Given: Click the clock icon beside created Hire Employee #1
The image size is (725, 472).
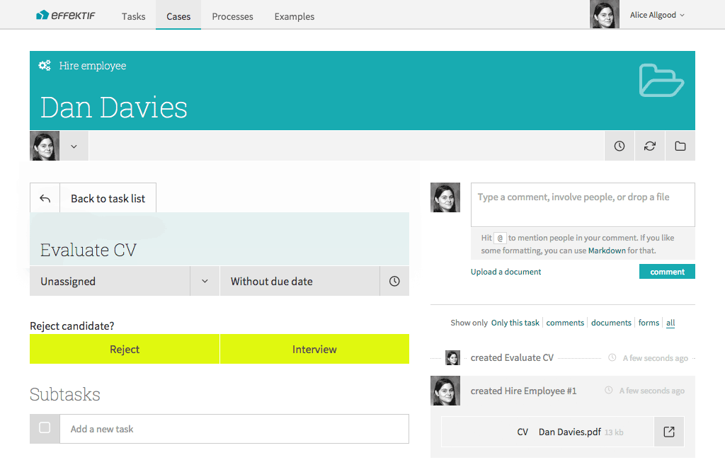Looking at the screenshot, I should [x=608, y=390].
